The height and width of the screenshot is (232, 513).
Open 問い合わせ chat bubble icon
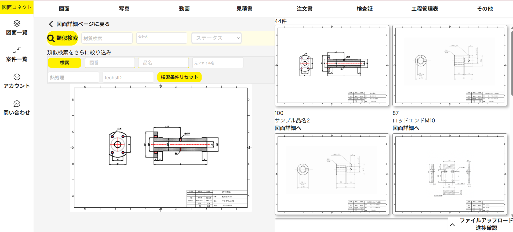(17, 104)
